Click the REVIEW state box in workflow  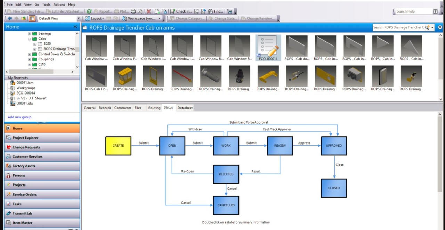click(280, 146)
